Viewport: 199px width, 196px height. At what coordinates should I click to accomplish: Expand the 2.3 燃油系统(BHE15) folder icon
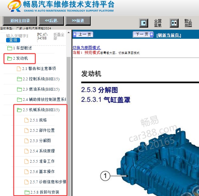point(19,89)
